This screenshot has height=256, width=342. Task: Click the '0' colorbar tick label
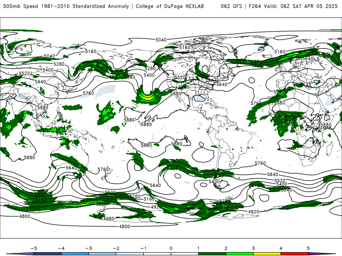pos(171,248)
